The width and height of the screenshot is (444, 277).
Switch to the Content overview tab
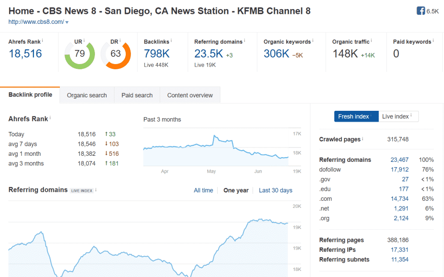(190, 95)
